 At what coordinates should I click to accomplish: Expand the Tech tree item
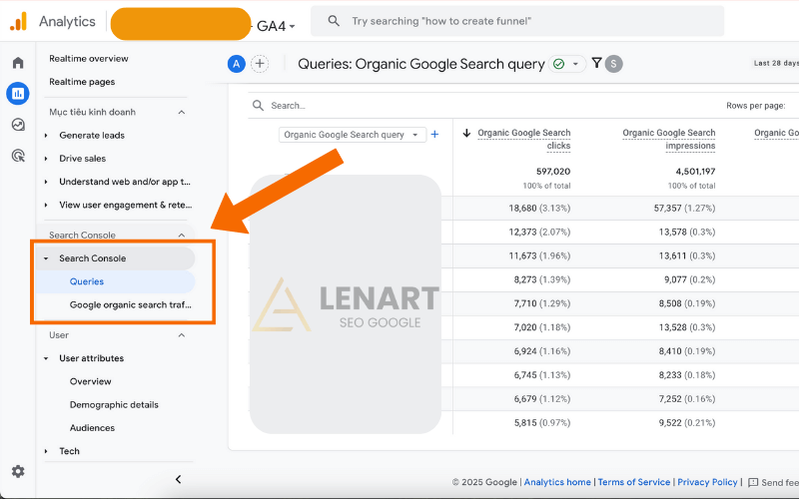[x=46, y=451]
